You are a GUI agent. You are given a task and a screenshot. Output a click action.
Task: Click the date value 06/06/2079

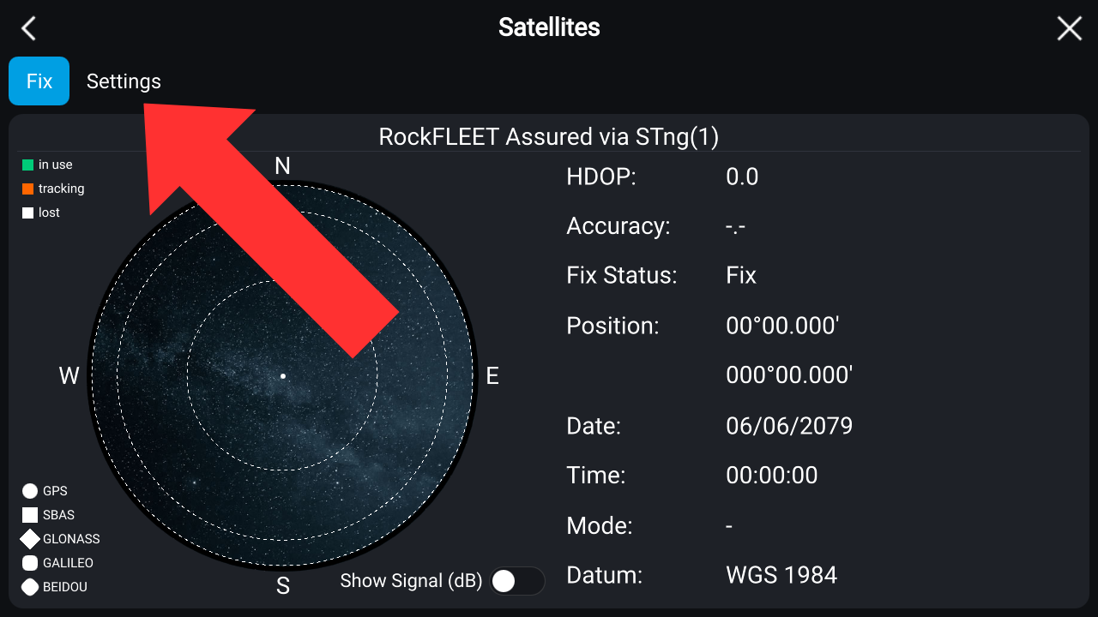[789, 426]
